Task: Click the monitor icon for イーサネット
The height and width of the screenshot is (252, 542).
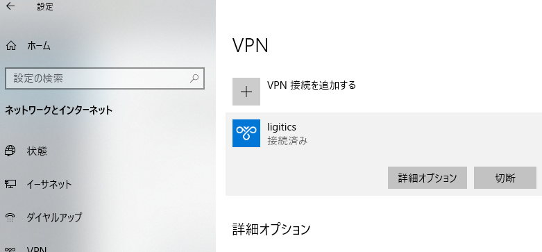Action: pyautogui.click(x=10, y=184)
